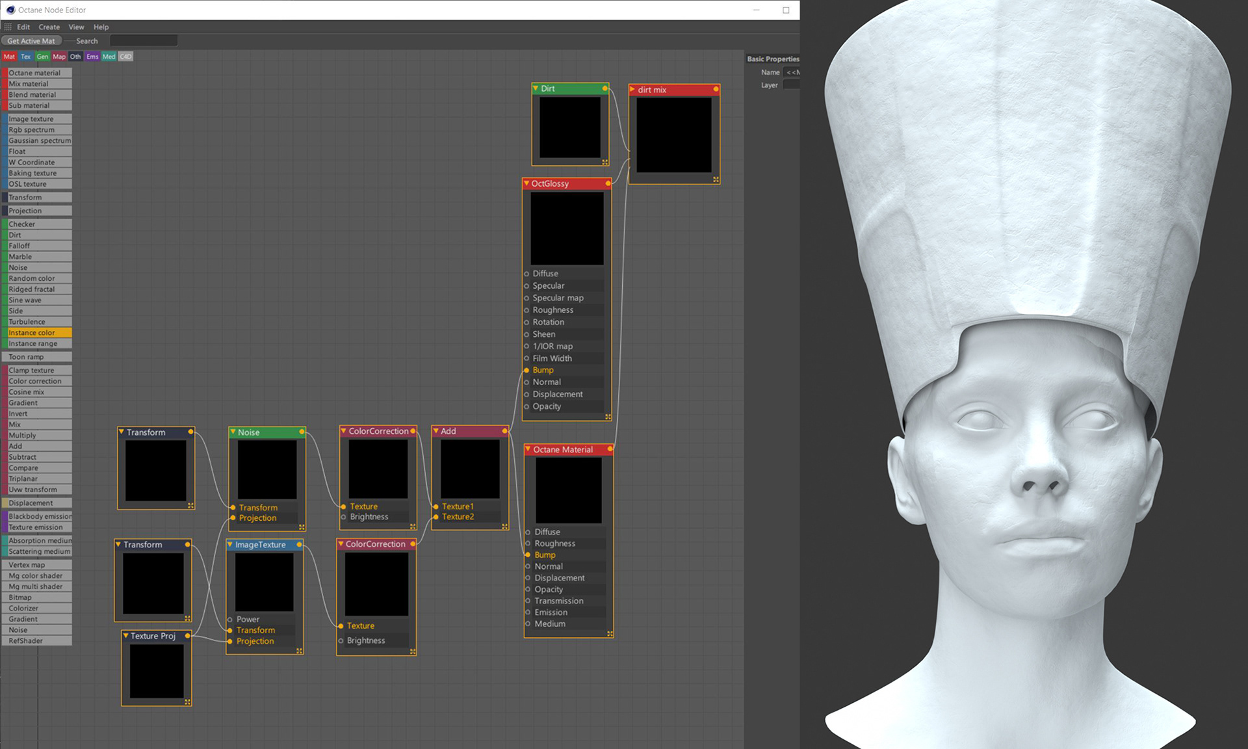Switch to the Basic Properties tab
Viewport: 1248px width, 749px height.
(x=773, y=59)
